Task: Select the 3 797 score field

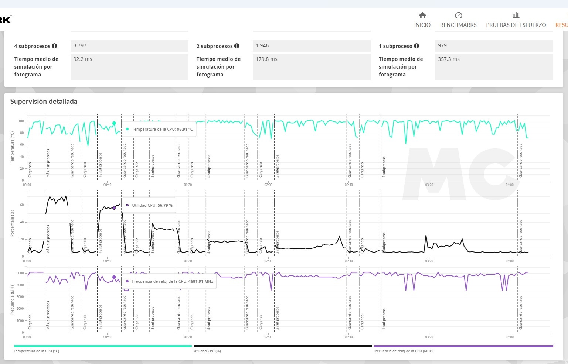Action: click(129, 46)
